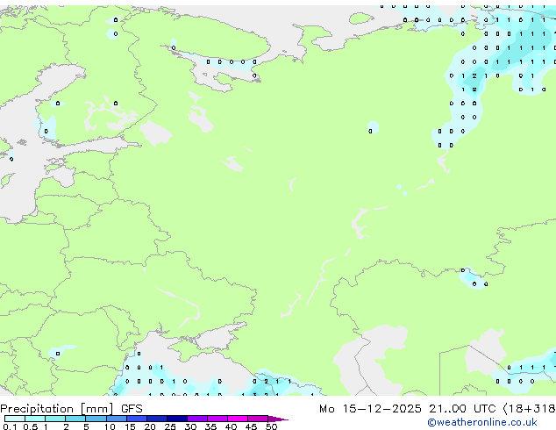Click the '0.1' legend scale value
Image resolution: width=556 pixels, height=430 pixels.
click(x=10, y=426)
